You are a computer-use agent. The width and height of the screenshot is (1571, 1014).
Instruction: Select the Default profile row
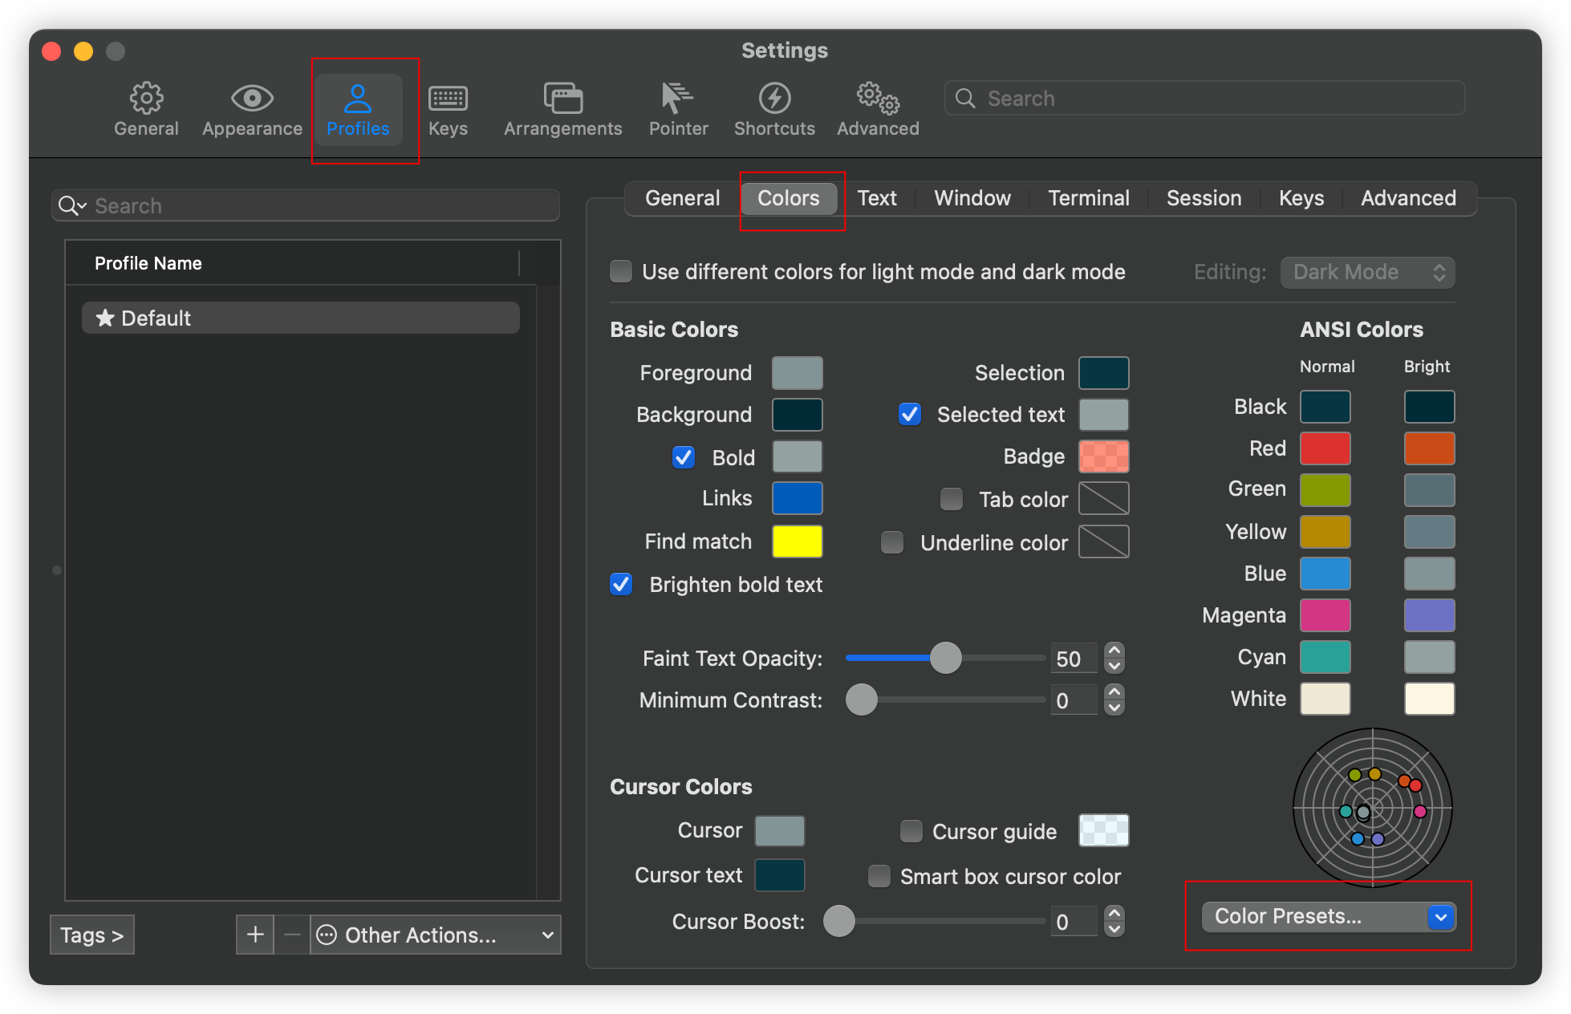pos(301,318)
